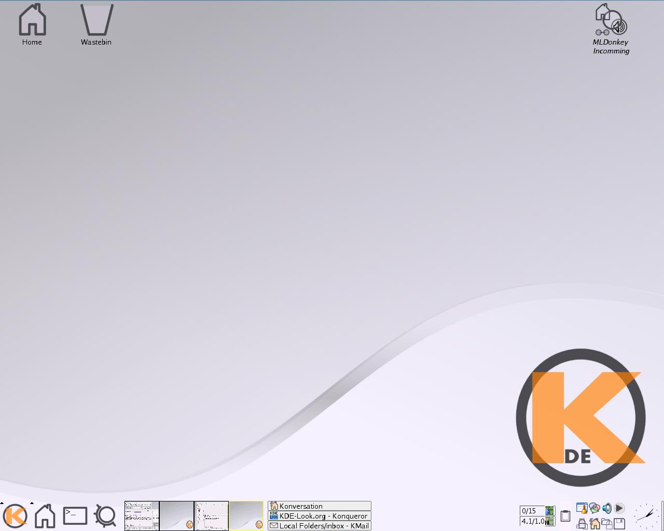The image size is (664, 531).
Task: Launch the home folder from panel
Action: click(x=45, y=516)
